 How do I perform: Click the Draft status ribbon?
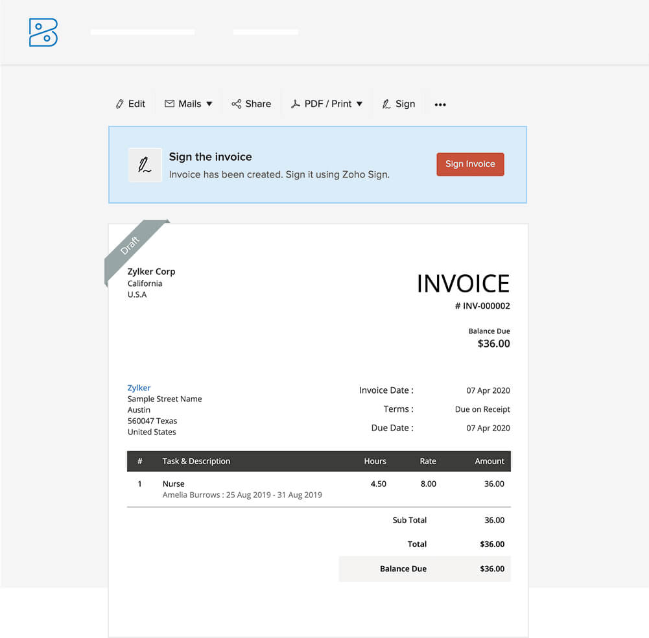pyautogui.click(x=132, y=245)
